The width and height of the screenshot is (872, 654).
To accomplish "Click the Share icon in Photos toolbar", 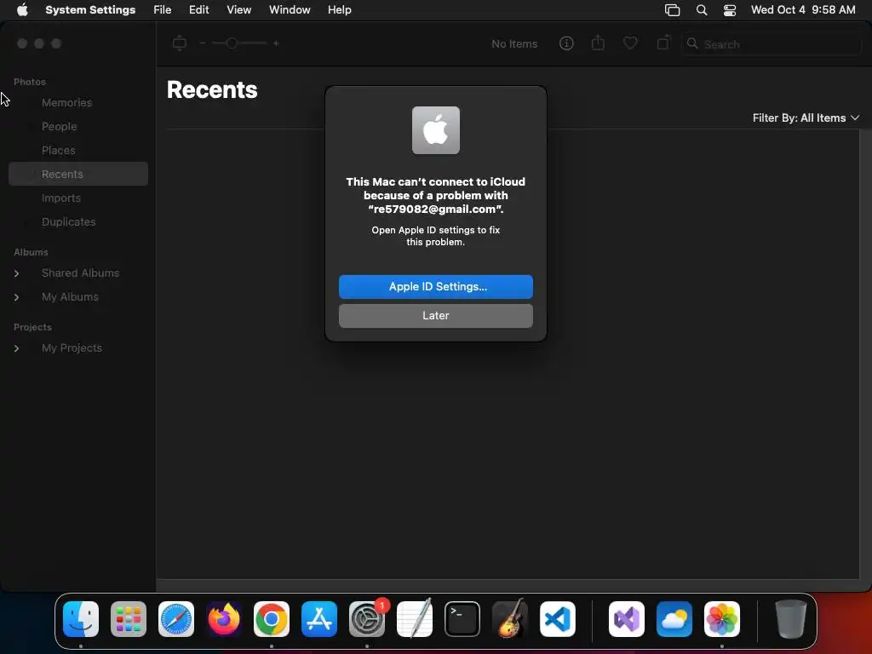I will click(x=598, y=43).
